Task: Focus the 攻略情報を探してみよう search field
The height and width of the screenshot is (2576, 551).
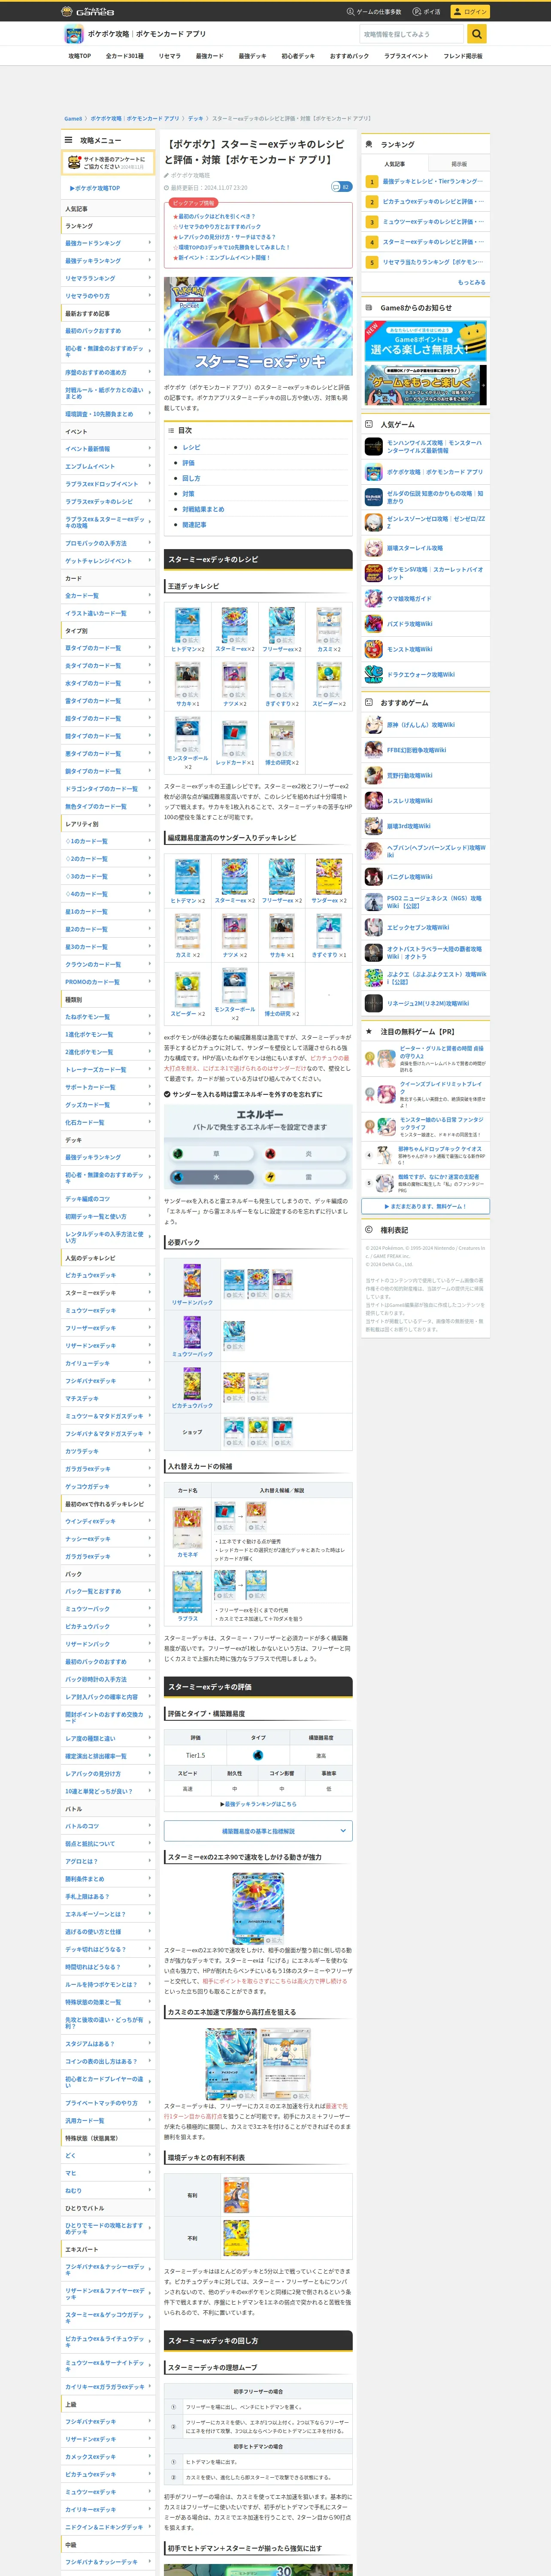Action: pos(412,34)
